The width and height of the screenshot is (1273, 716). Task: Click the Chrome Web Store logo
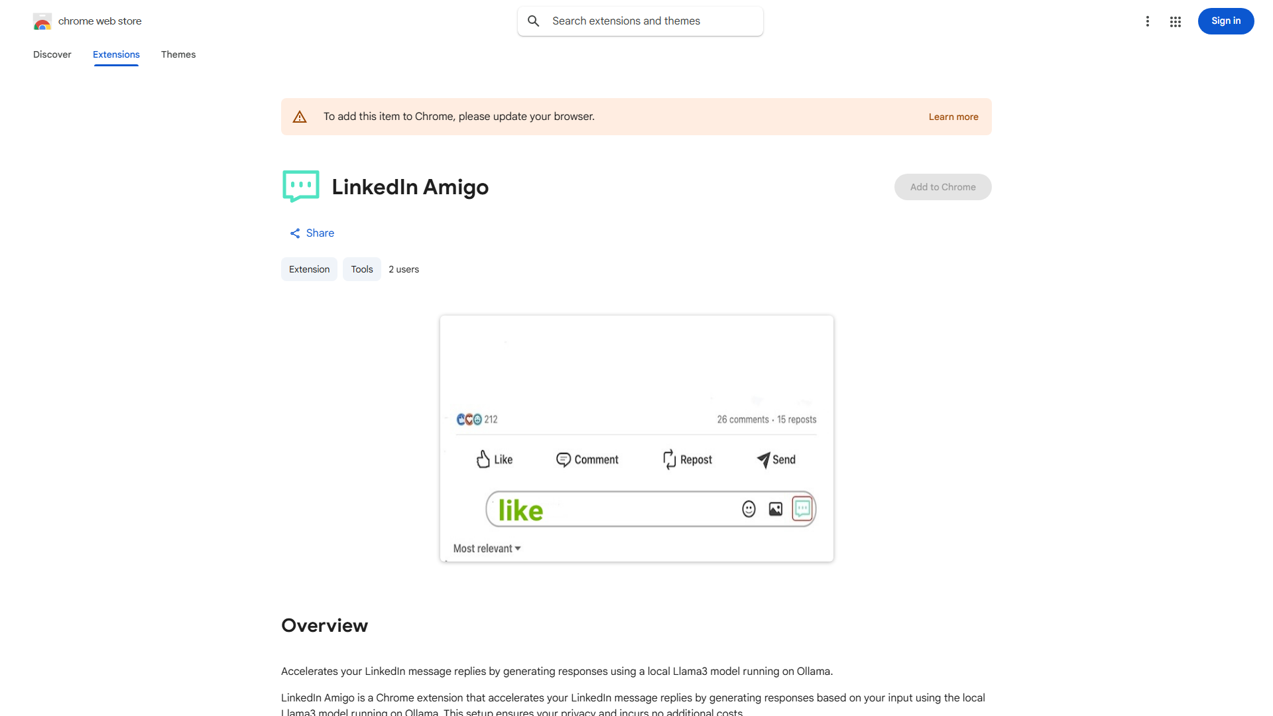point(42,21)
